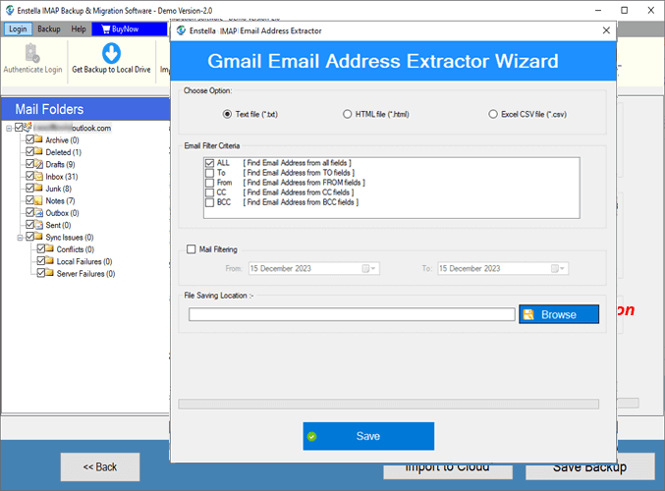This screenshot has width=665, height=491.
Task: Click the Browse button
Action: point(559,314)
